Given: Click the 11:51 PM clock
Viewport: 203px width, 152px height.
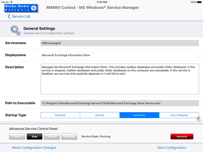Looking at the screenshot, I should click(x=102, y=2).
